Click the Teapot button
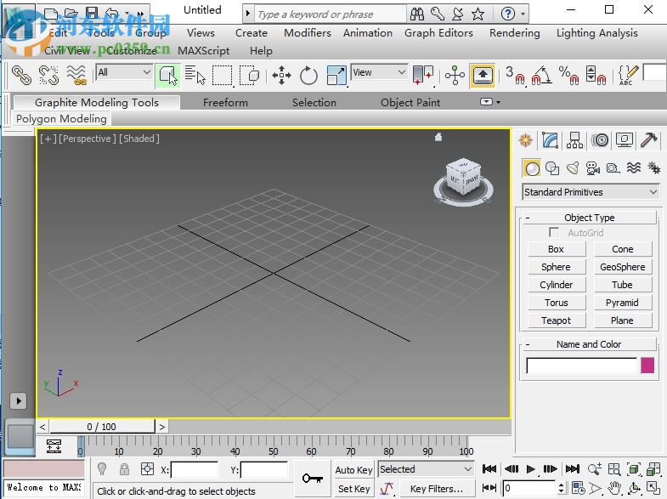667x499 pixels. pos(556,320)
